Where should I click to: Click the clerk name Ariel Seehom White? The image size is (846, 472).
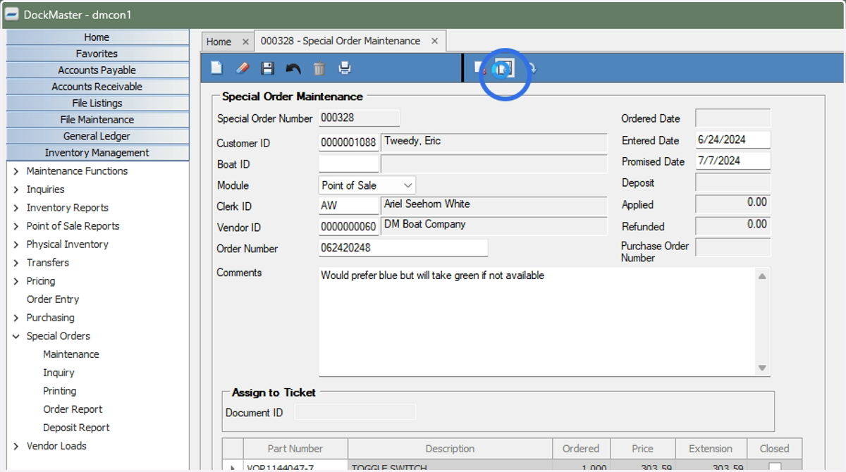[x=427, y=204]
